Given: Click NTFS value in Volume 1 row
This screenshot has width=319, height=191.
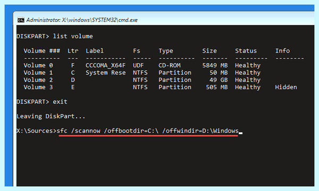Looking at the screenshot, I should pyautogui.click(x=140, y=73).
